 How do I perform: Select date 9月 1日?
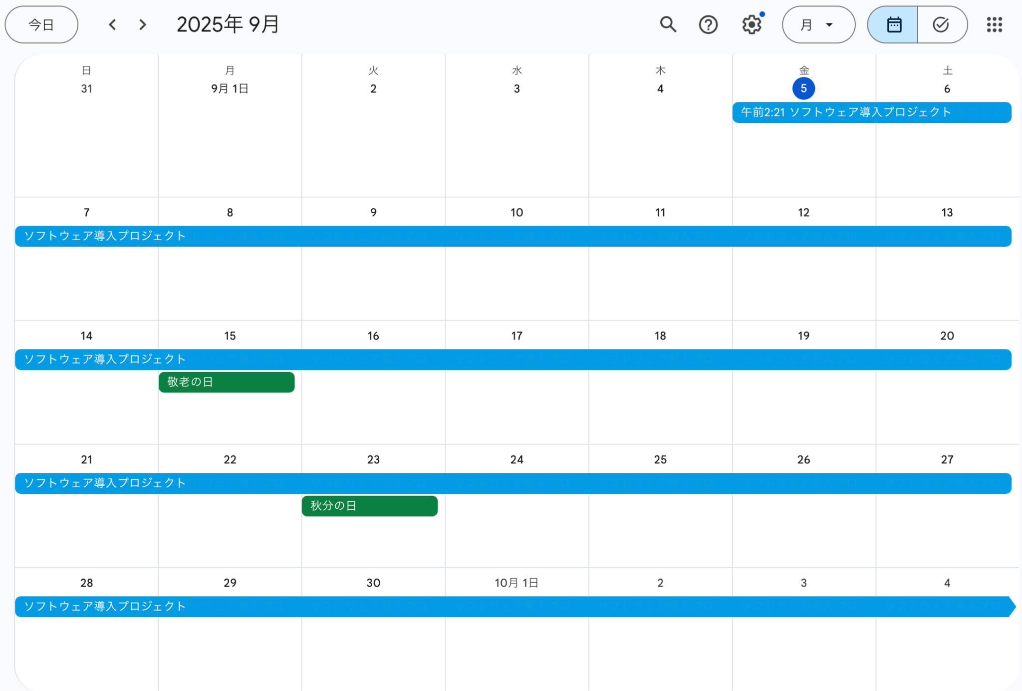[x=230, y=89]
